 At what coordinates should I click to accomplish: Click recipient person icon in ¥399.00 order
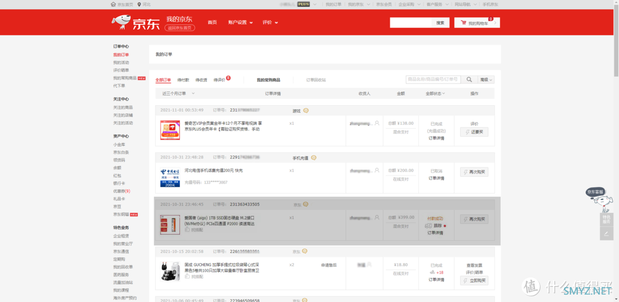(x=377, y=217)
